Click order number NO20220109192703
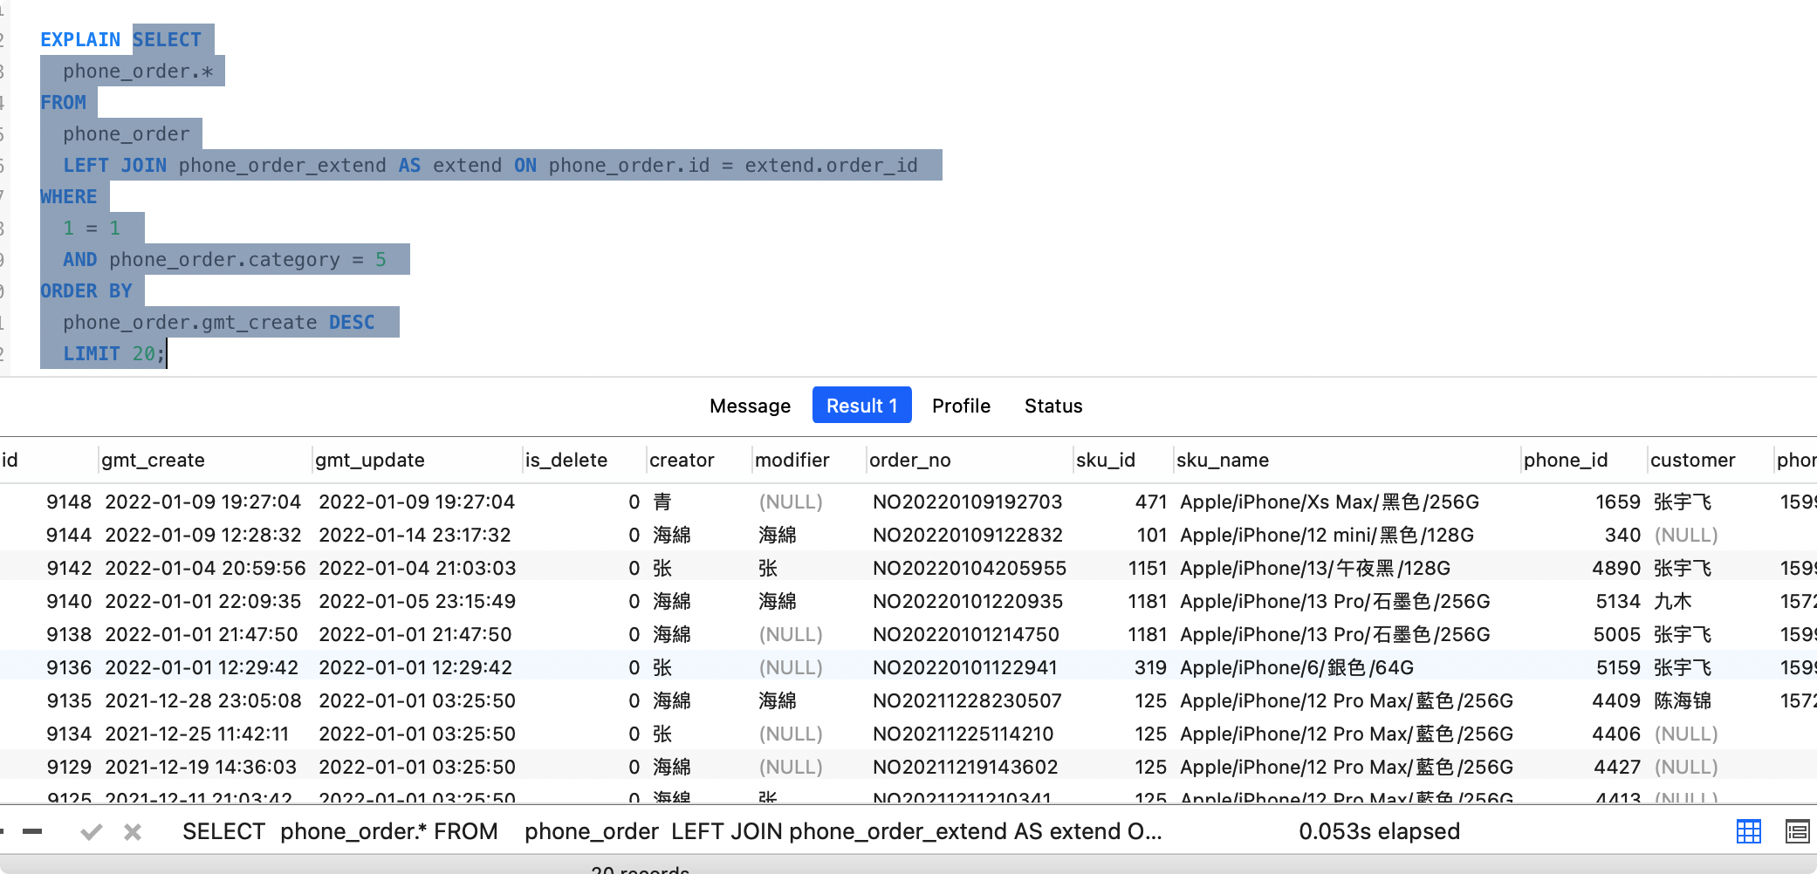The height and width of the screenshot is (874, 1817). 968,502
